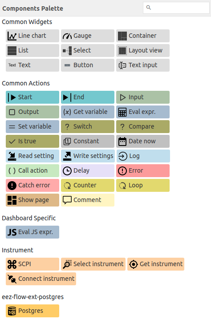Pick the Eval expr. calculator icon
This screenshot has height=324, width=211.
point(122,112)
